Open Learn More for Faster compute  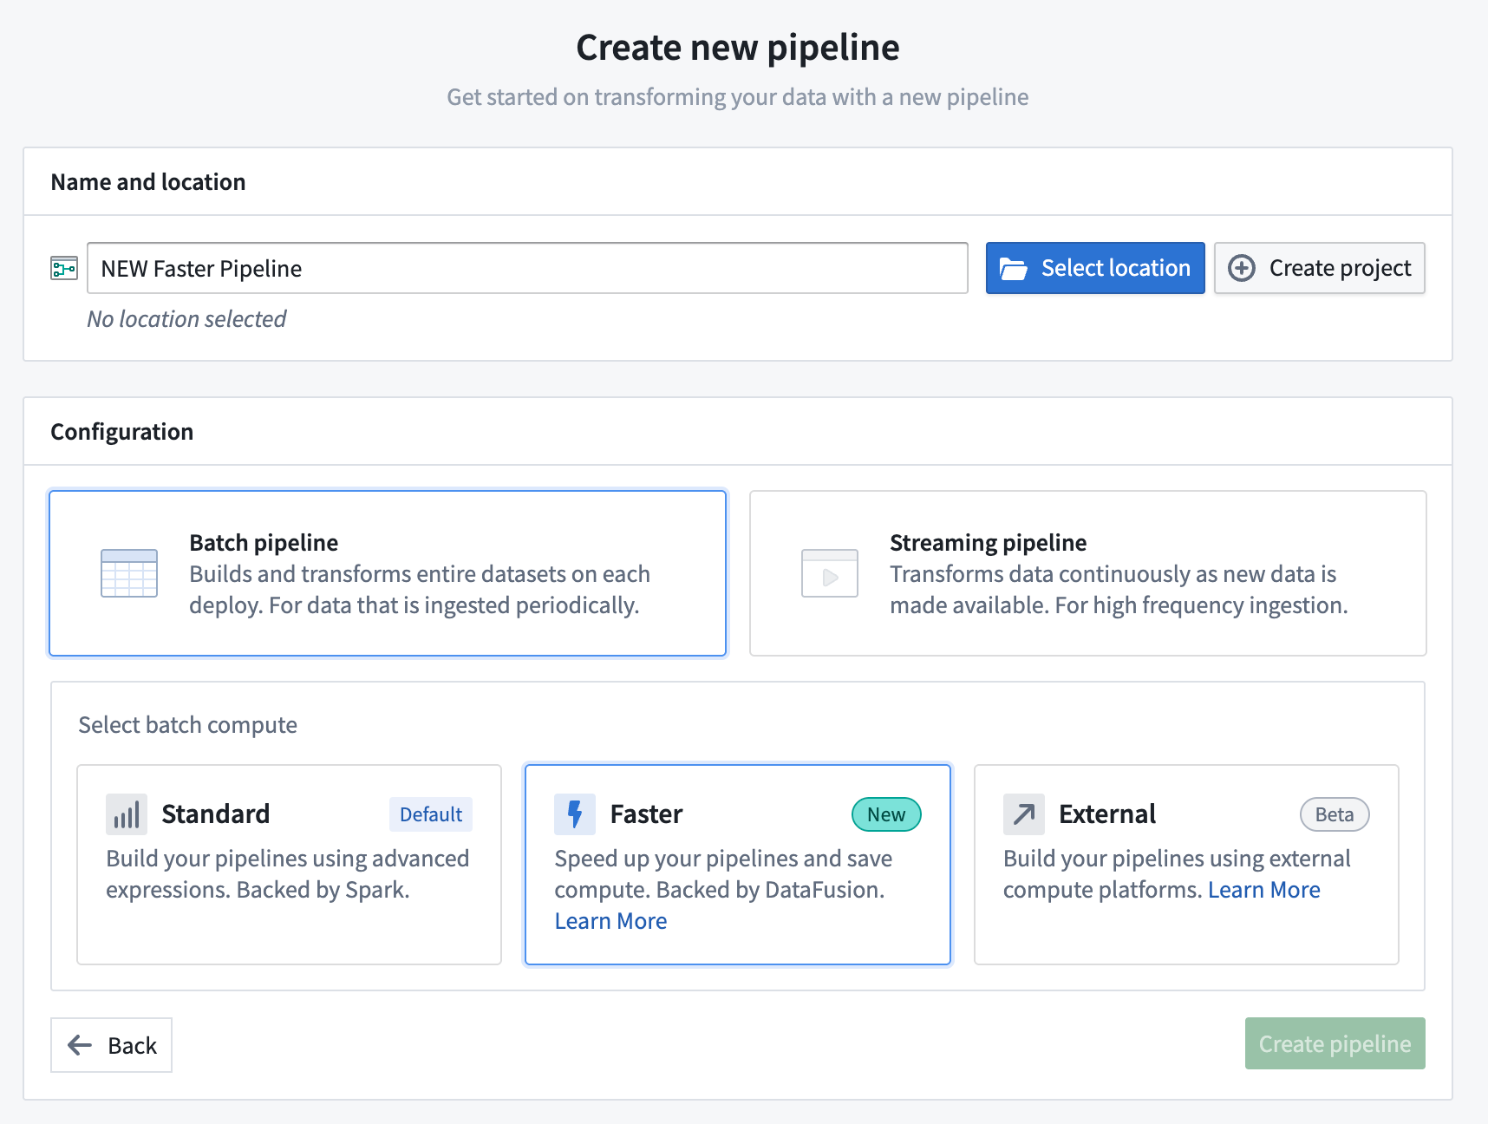click(610, 920)
